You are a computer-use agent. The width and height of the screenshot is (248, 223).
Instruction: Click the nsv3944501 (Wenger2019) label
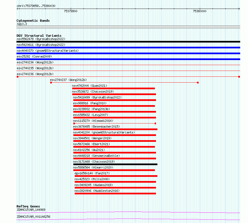click(x=92, y=138)
